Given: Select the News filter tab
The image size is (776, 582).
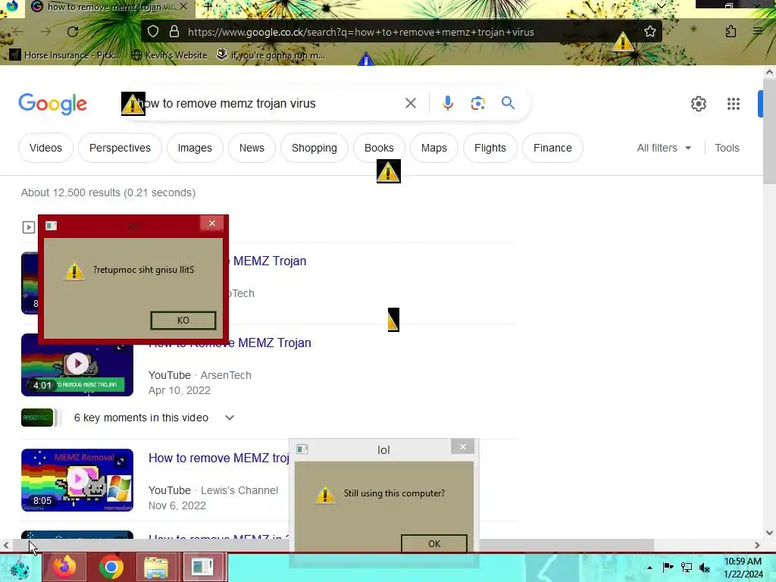Looking at the screenshot, I should tap(252, 148).
